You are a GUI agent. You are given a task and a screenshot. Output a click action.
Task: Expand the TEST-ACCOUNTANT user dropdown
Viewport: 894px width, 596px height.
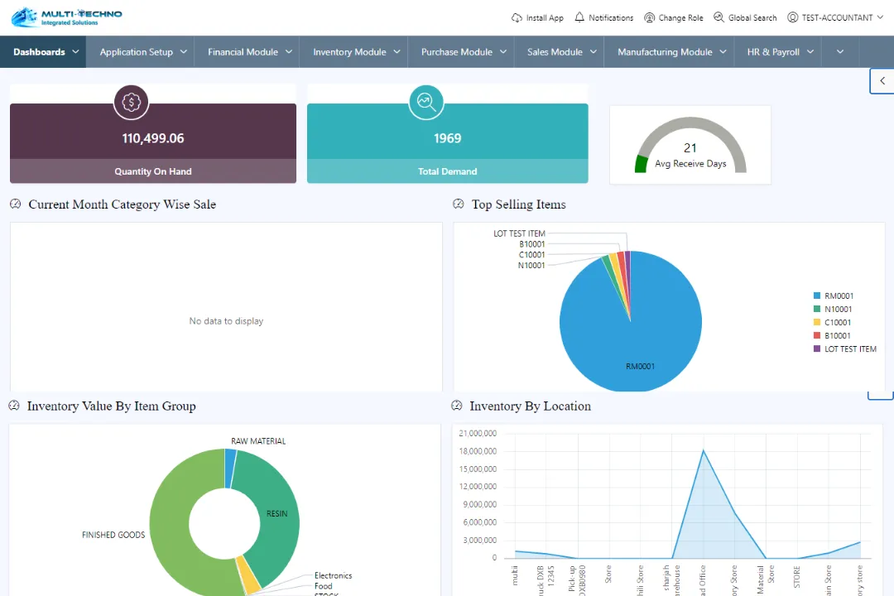click(836, 17)
